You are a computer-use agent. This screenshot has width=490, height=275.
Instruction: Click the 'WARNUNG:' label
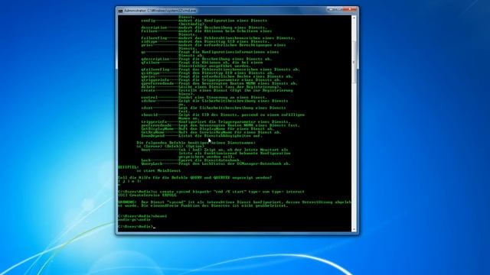(127, 202)
